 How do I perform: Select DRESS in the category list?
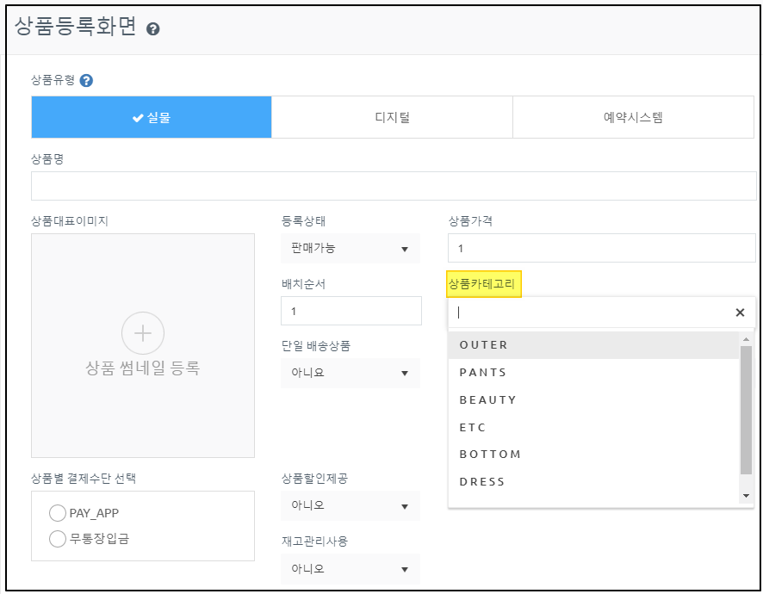click(x=482, y=481)
